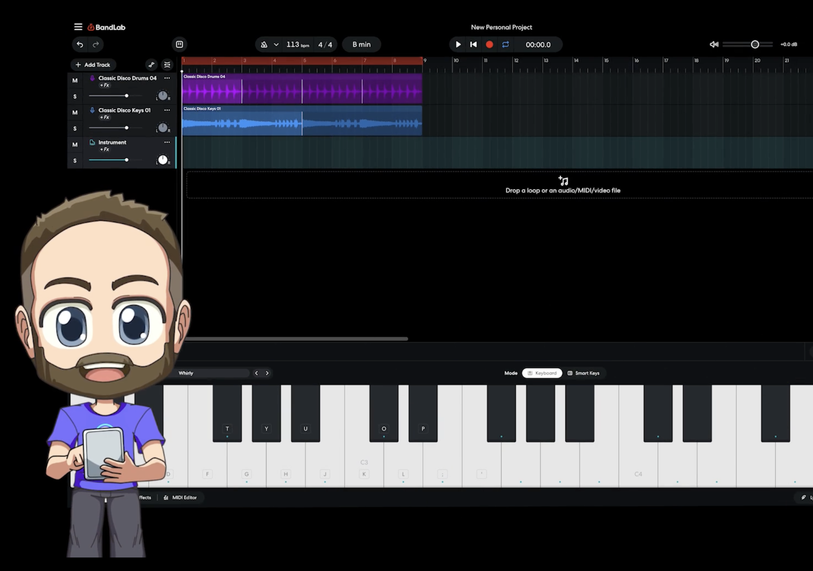The height and width of the screenshot is (571, 813).
Task: Switch to Smart Keys mode
Action: (x=583, y=373)
